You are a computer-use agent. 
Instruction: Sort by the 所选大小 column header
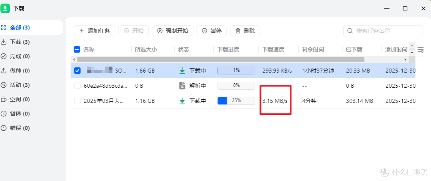(146, 50)
